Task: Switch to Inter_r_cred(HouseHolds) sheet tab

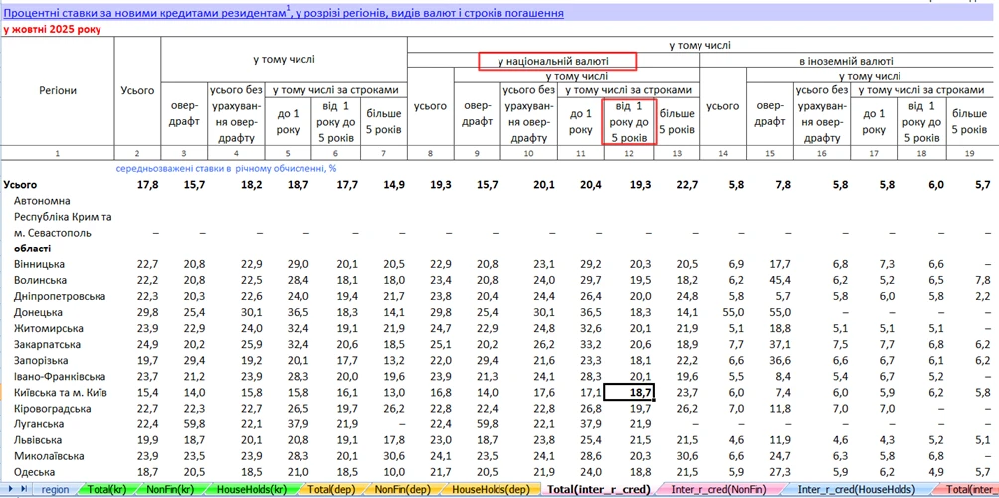Action: click(857, 489)
